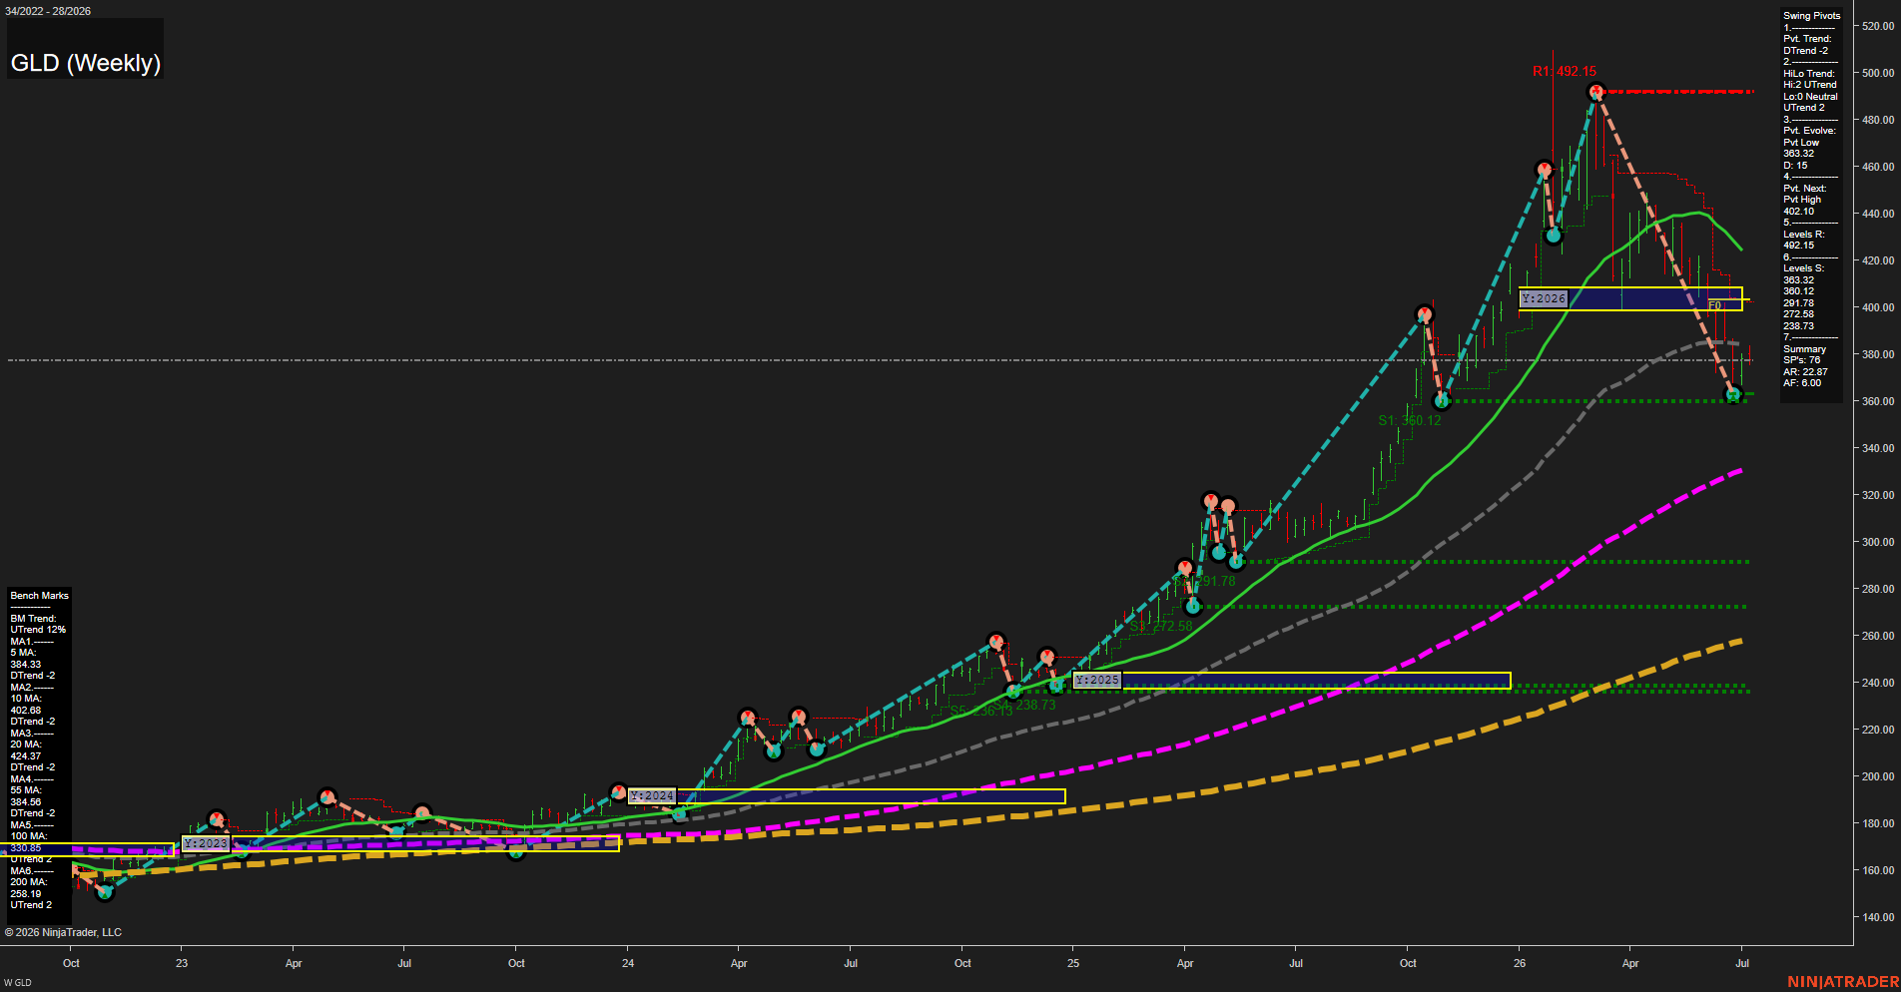This screenshot has height=992, width=1901.
Task: Click the F0 marker in the 2026 zone
Action: (1714, 305)
